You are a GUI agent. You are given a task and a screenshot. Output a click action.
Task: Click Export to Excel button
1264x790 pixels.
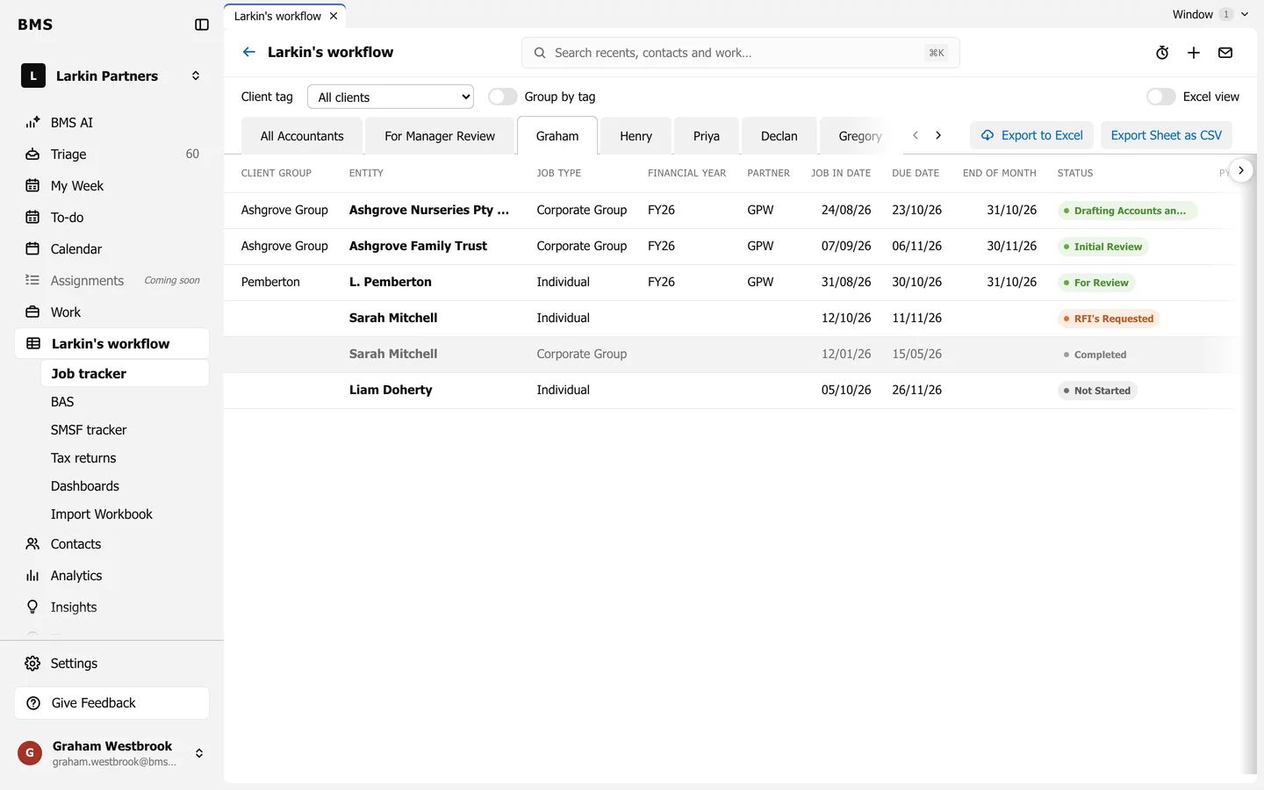(1031, 135)
